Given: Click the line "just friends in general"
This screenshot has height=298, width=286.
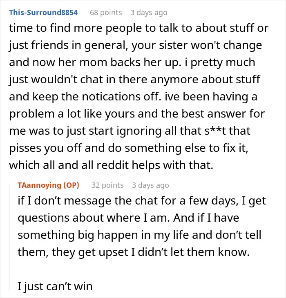Looking at the screenshot, I should 135,45.
